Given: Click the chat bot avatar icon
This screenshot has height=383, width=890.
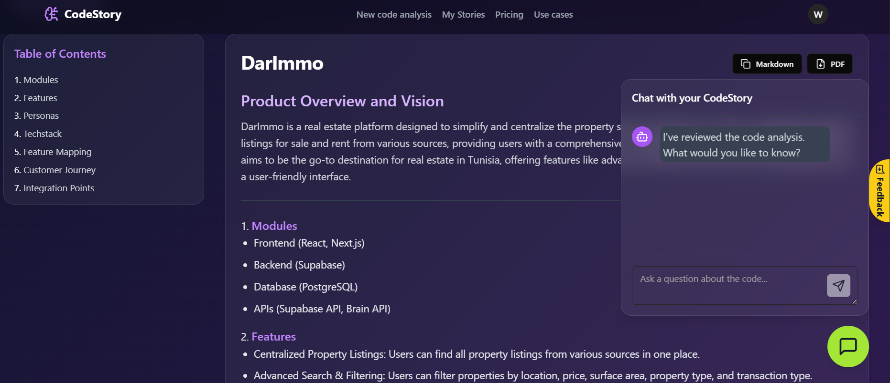Looking at the screenshot, I should click(642, 137).
